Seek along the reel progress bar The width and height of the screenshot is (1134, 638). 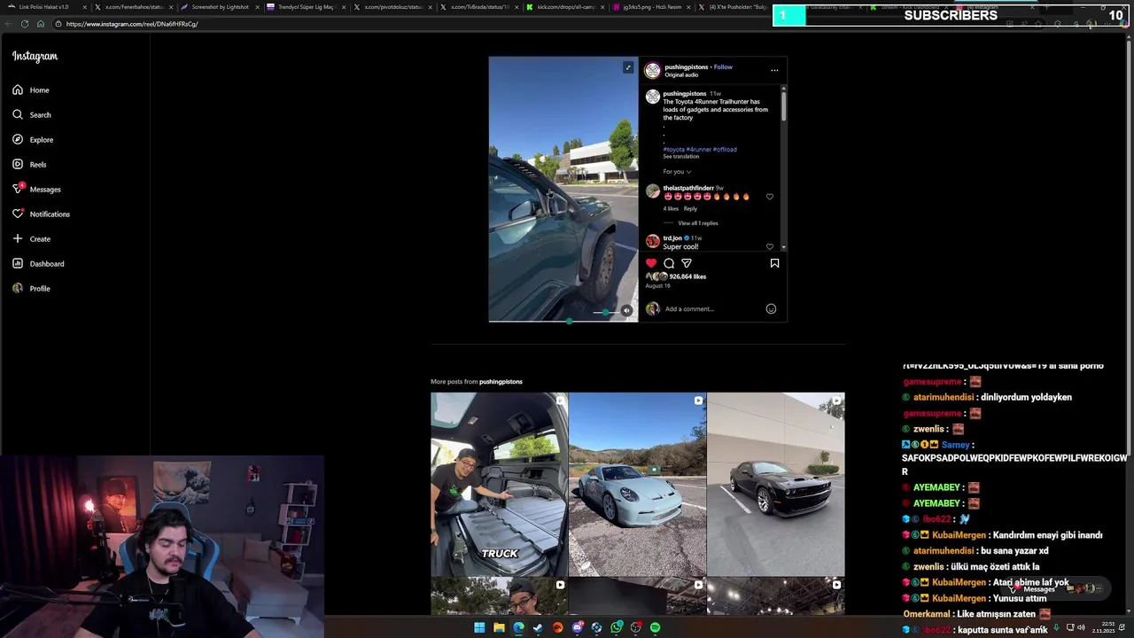[563, 321]
